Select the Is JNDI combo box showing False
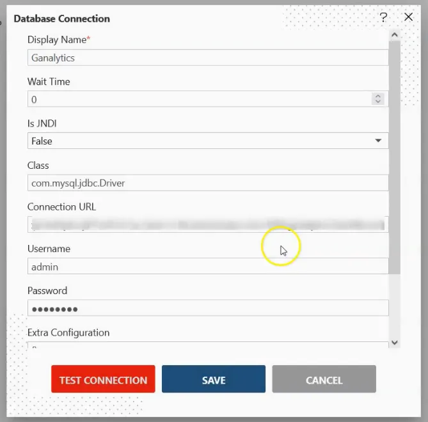Viewport: 428px width, 422px height. coord(208,141)
